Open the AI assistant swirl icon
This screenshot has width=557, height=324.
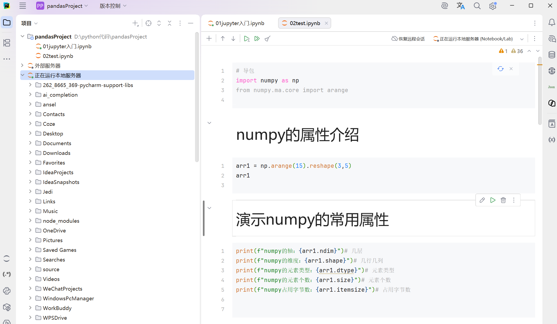point(444,6)
